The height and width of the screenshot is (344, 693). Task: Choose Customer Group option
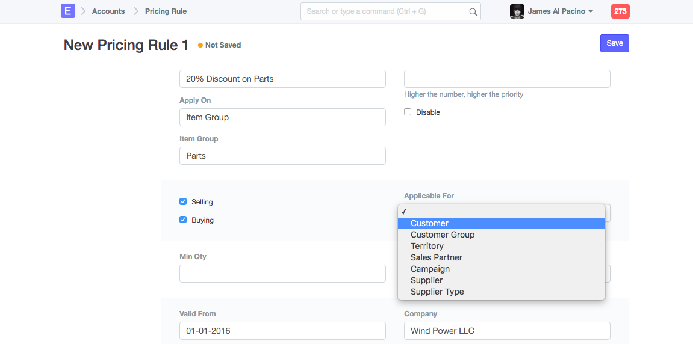coord(443,235)
